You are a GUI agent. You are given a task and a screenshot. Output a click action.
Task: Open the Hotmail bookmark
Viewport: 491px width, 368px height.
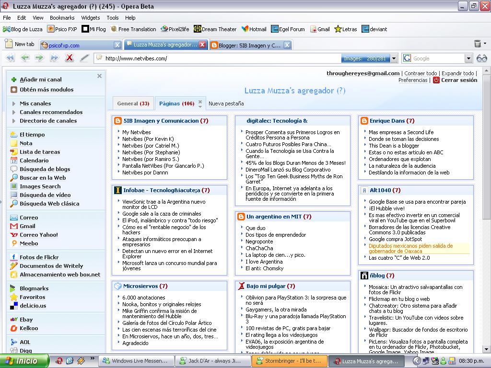click(254, 29)
